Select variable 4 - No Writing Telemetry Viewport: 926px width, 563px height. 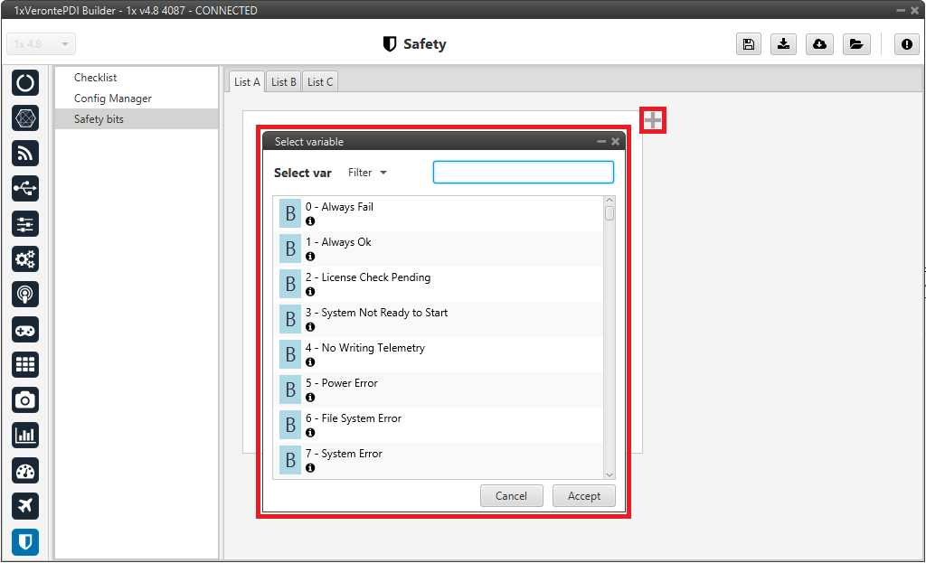[439, 354]
